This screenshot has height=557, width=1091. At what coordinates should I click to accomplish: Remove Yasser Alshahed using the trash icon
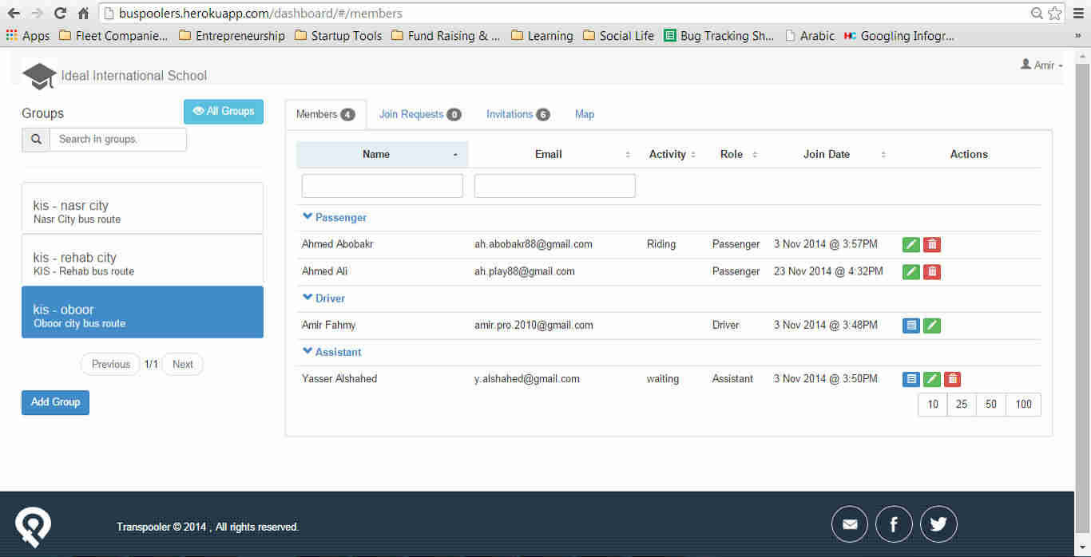952,379
